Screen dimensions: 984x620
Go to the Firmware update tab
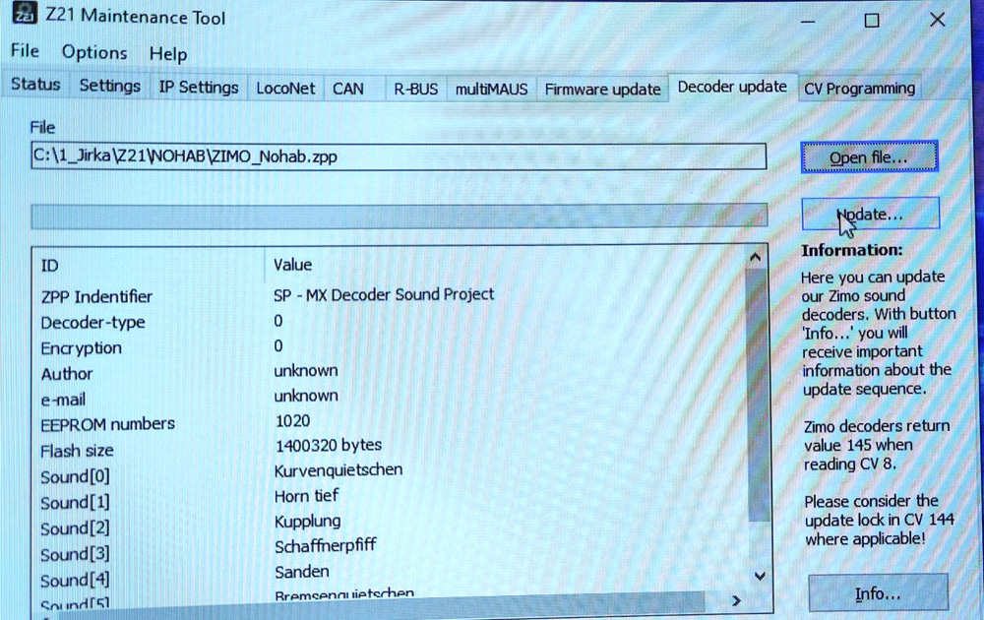pos(602,89)
